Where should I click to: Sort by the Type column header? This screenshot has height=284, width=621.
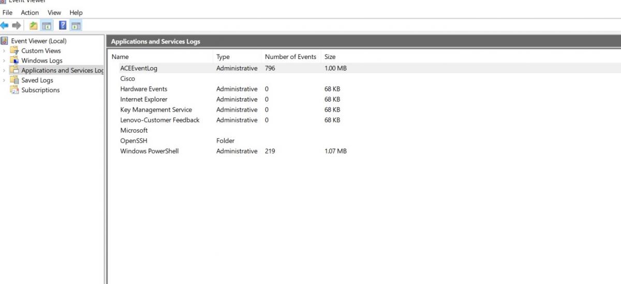(223, 57)
